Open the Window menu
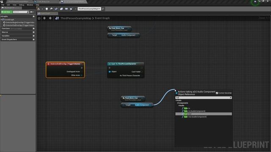The width and height of the screenshot is (271, 152). pyautogui.click(x=30, y=5)
